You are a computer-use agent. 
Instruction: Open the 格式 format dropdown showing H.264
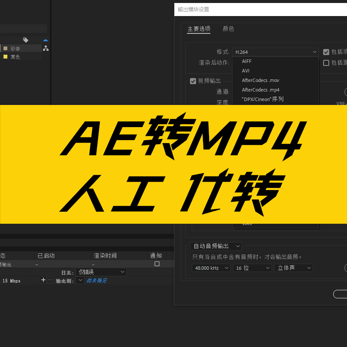click(x=275, y=52)
